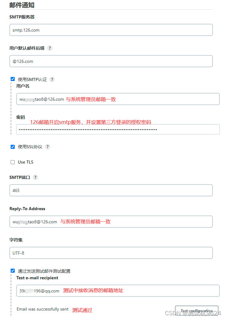Select the SMTP服务器 input field
Screen dimensions: 226x319
[x=111, y=30]
